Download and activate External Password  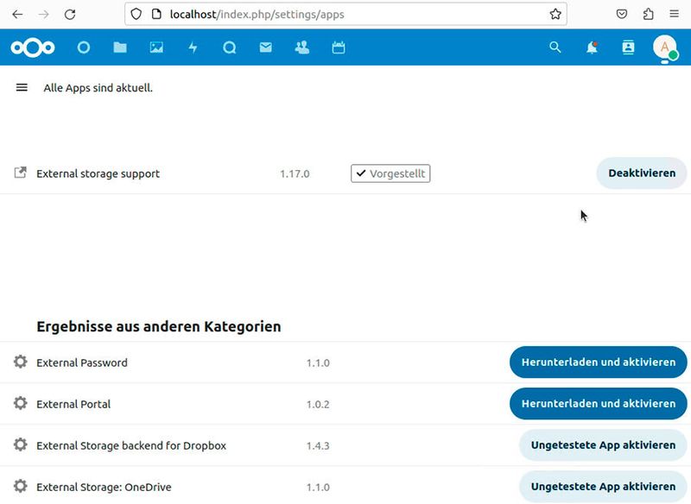(x=598, y=362)
